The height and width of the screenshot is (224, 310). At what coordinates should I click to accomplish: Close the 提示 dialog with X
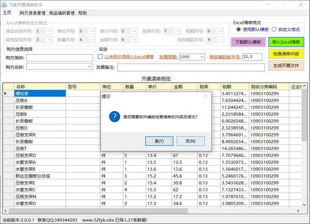pos(205,96)
